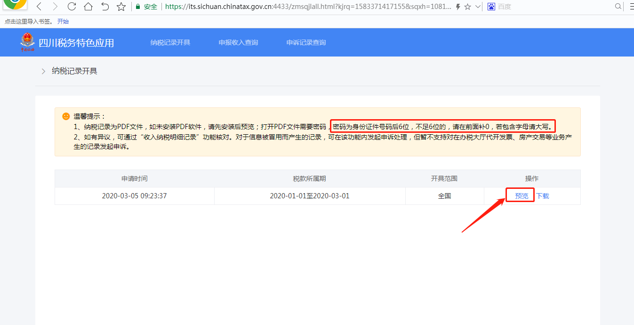Open the 纳税记录开具 navigation tab
This screenshot has height=325, width=634.
(x=170, y=42)
